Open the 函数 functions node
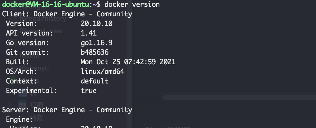The width and height of the screenshot is (316, 128). pos(37,117)
